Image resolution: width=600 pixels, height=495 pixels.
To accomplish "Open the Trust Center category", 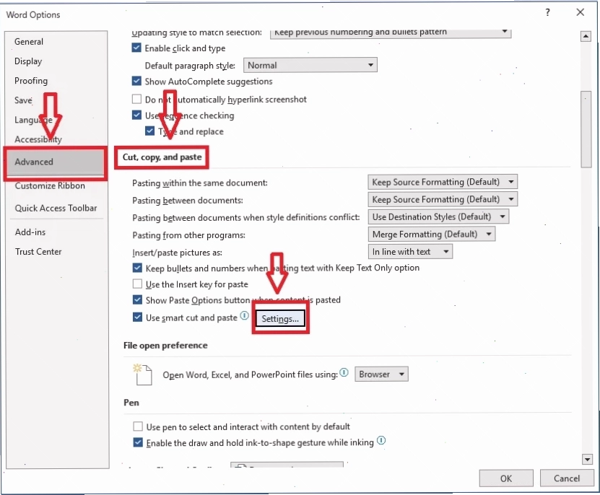I will pyautogui.click(x=38, y=252).
